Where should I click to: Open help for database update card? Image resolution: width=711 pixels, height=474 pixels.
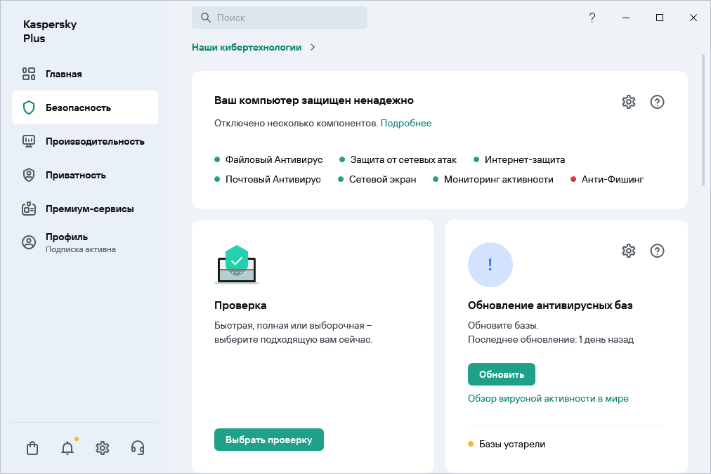[657, 251]
